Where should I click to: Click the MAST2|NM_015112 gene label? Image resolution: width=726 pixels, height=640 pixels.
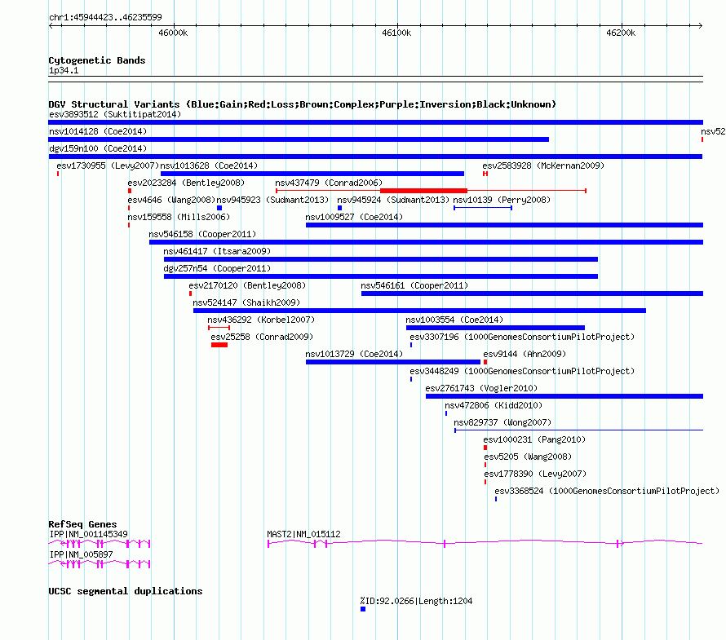click(x=303, y=534)
